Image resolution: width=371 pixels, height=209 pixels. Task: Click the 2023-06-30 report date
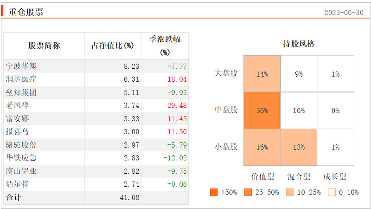click(x=344, y=13)
